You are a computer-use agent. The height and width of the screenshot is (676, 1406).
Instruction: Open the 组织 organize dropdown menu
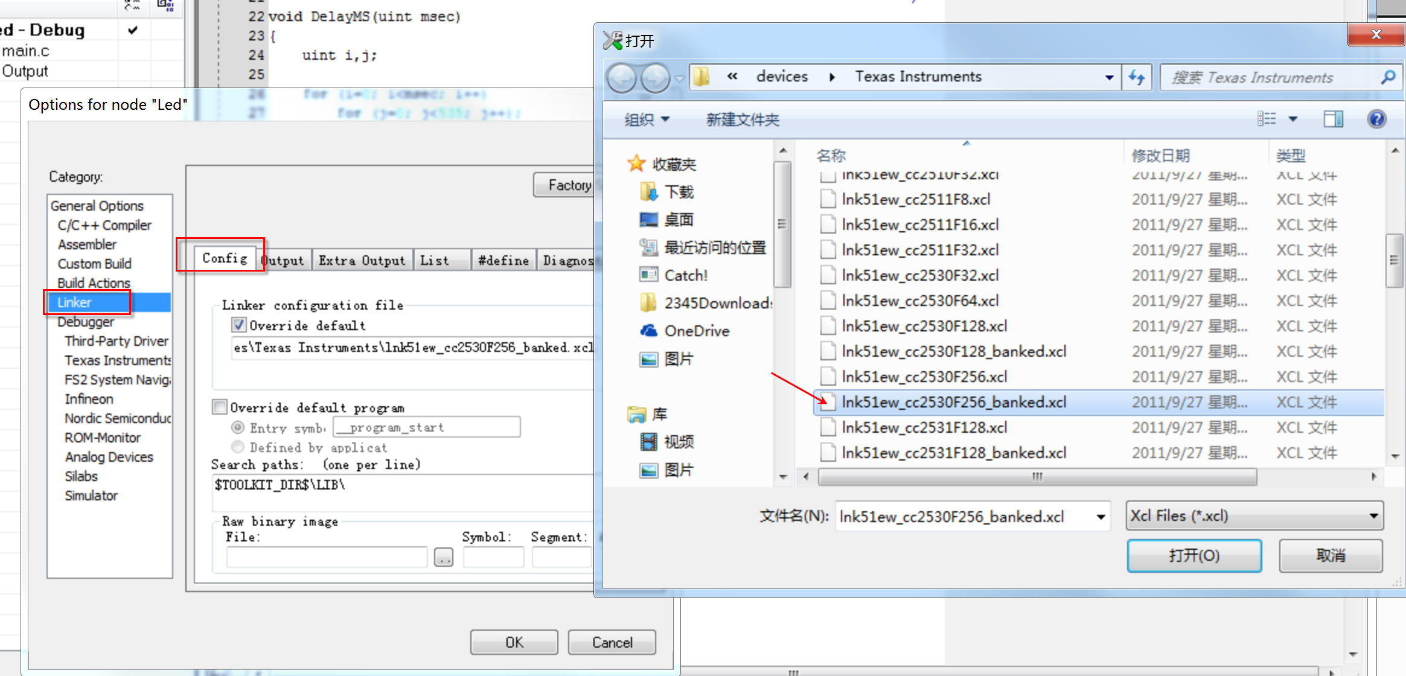pos(647,120)
